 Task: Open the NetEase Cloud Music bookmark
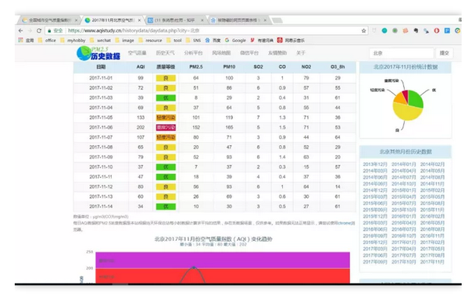[x=291, y=41]
